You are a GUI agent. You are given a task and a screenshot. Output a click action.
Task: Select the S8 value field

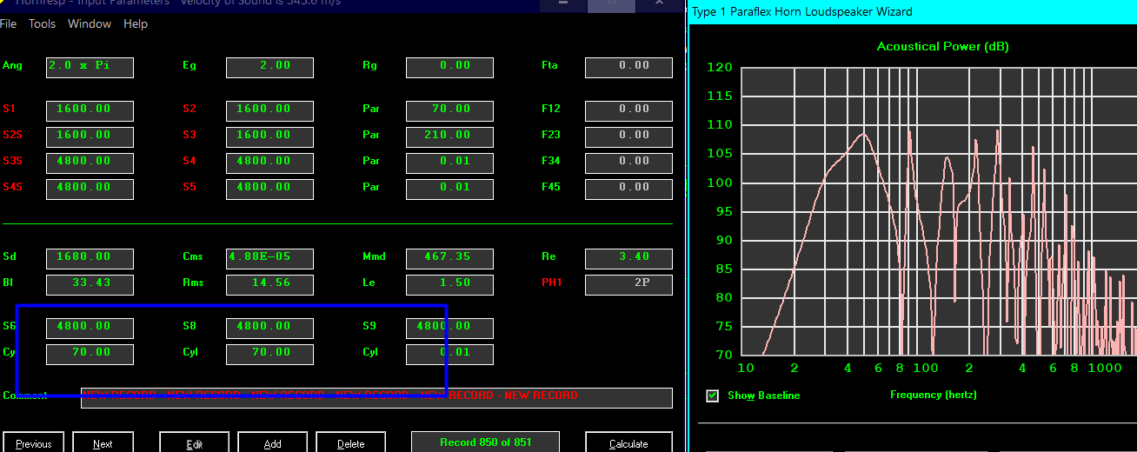269,328
